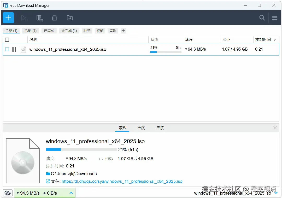Sort list by 大小 column header
Screen dimensions: 282x198
pos(226,39)
